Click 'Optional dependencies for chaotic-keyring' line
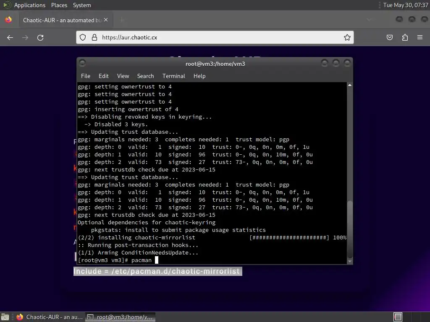This screenshot has height=322, width=430. (x=147, y=222)
